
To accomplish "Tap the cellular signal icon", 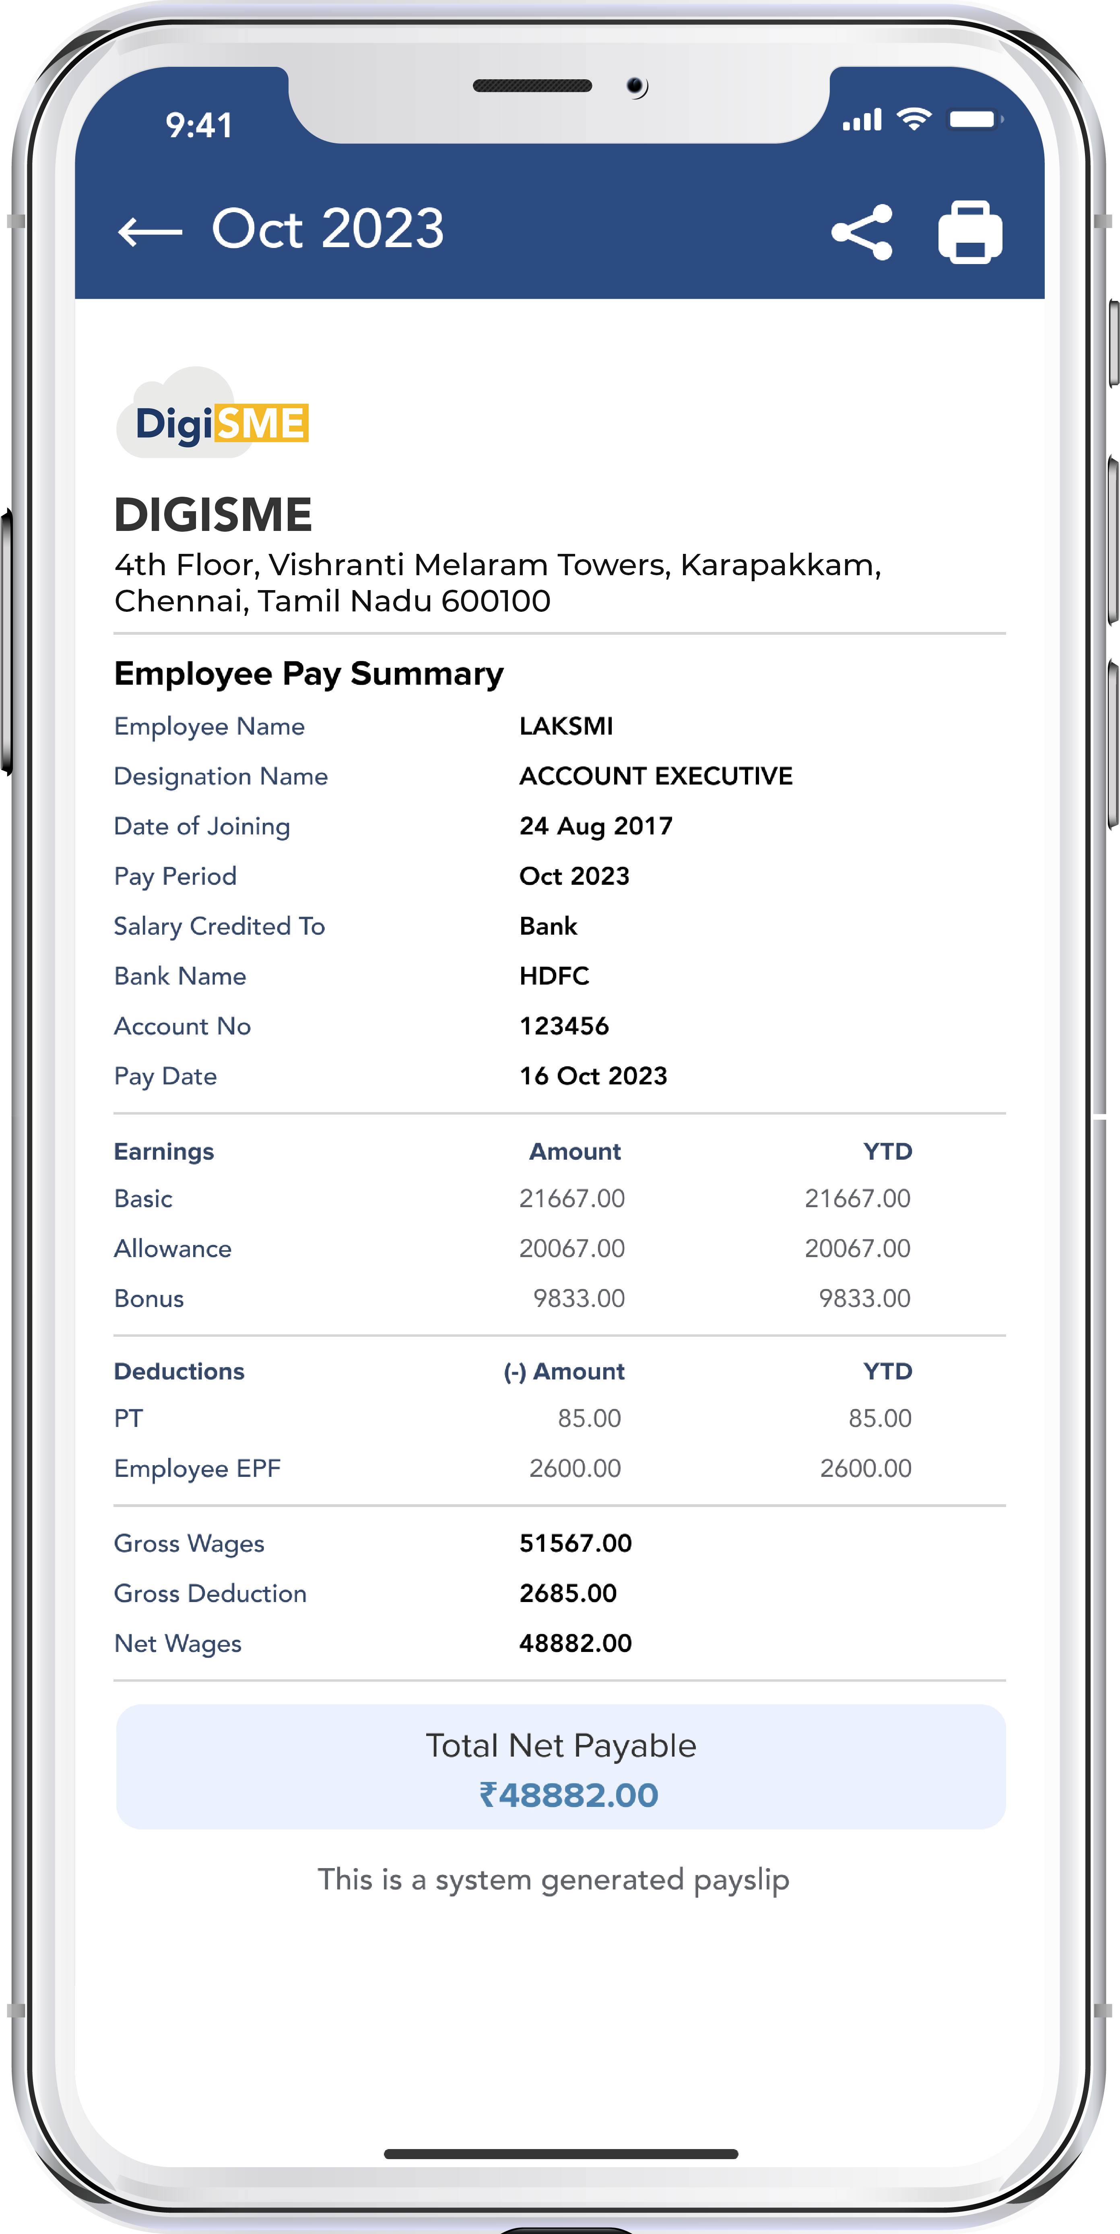I will [862, 120].
